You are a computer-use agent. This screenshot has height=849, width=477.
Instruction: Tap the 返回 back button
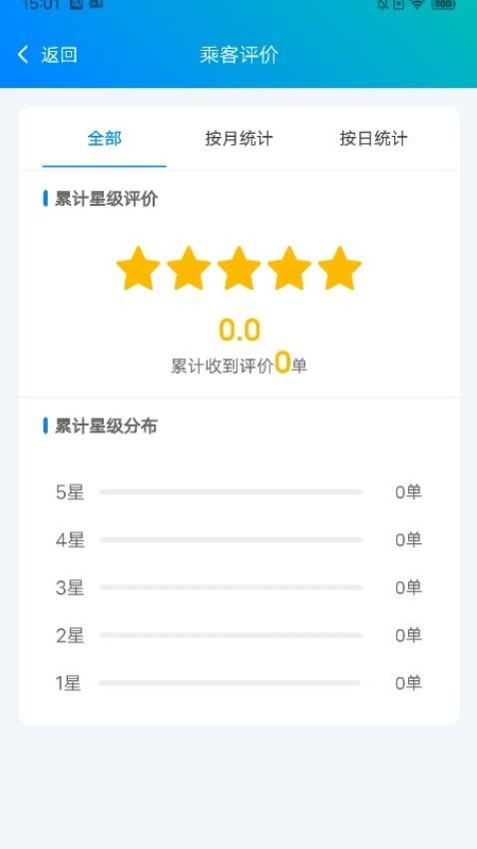tap(48, 55)
